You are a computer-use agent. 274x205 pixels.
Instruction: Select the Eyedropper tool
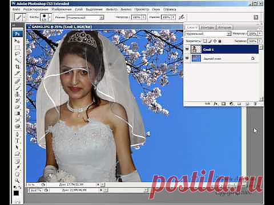[17, 168]
